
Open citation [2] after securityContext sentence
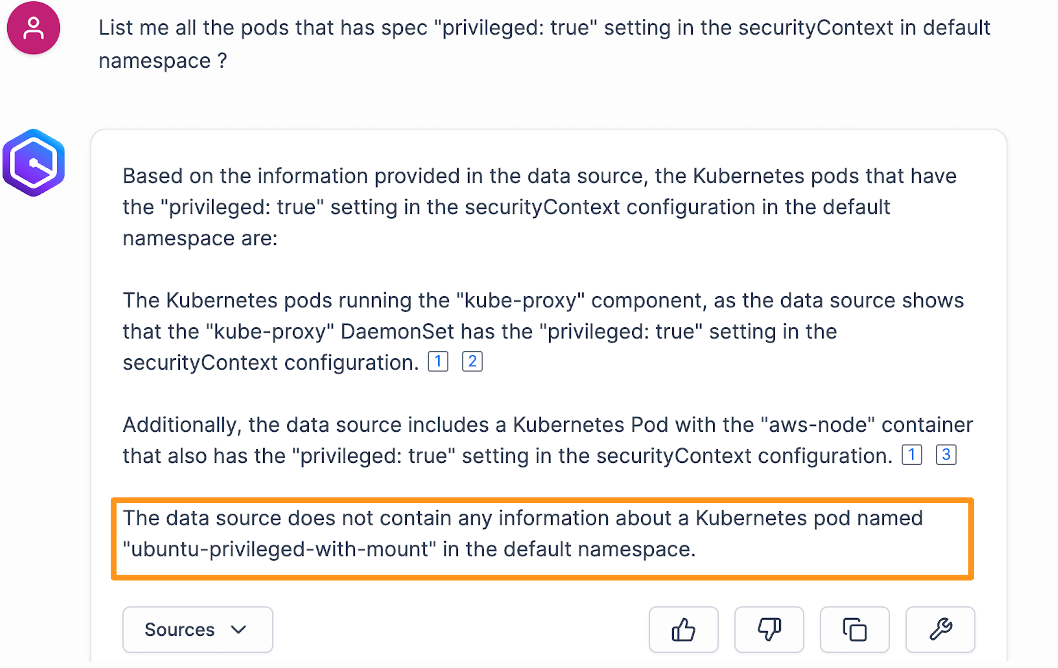[472, 362]
